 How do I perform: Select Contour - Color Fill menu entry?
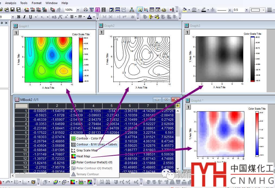pos(89,138)
